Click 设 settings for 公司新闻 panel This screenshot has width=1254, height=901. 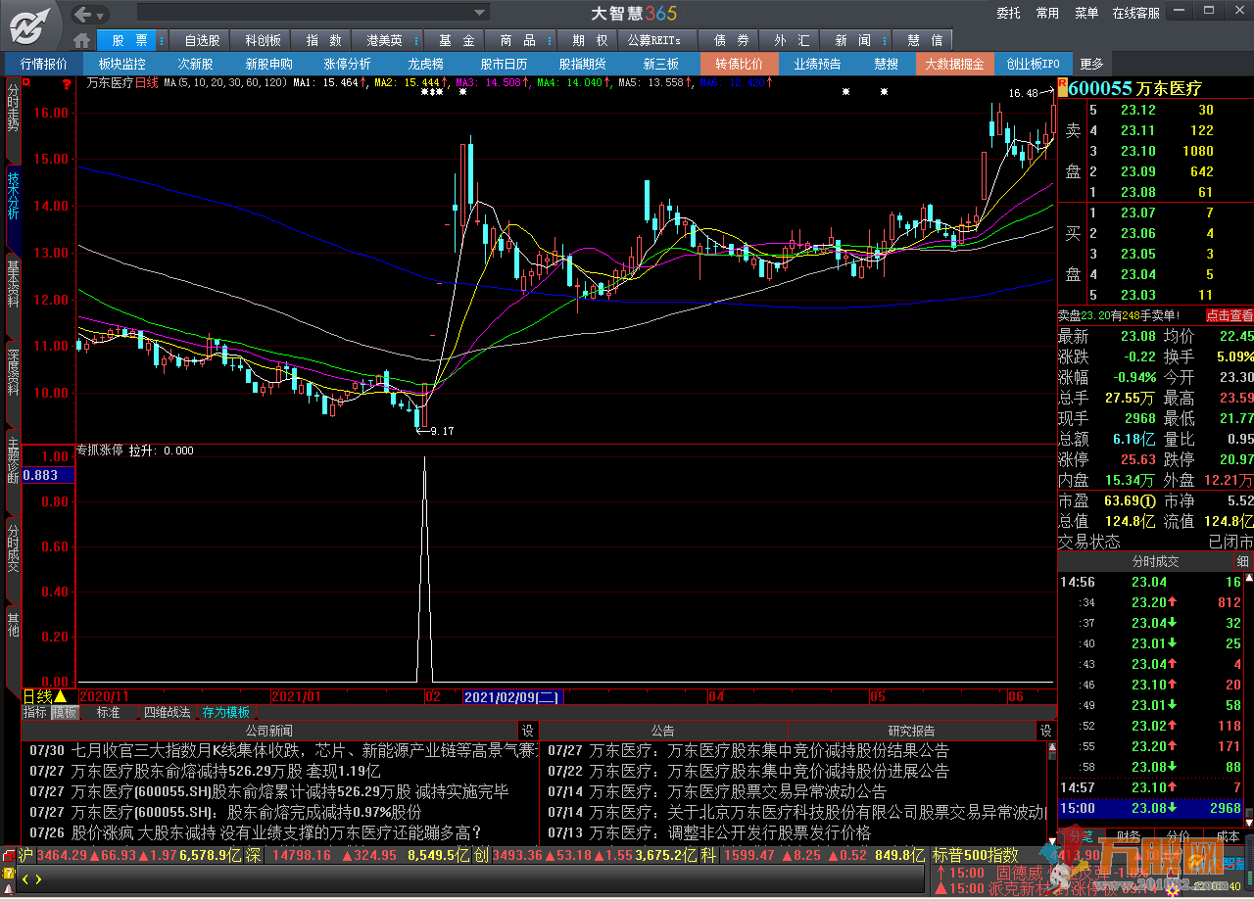pyautogui.click(x=527, y=731)
